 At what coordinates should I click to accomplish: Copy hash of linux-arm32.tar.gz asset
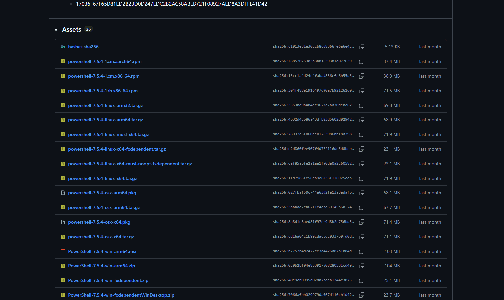tap(362, 105)
